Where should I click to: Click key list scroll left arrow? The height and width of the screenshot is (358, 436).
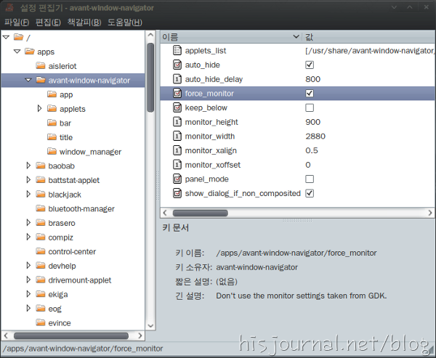tap(165, 213)
